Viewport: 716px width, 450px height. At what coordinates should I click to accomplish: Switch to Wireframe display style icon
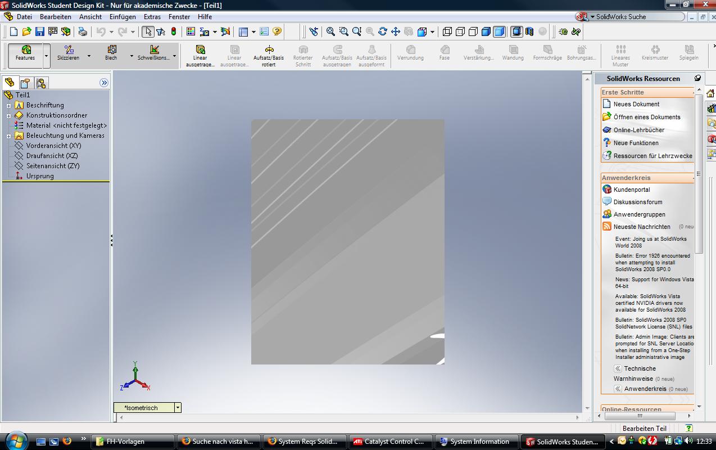click(x=447, y=32)
